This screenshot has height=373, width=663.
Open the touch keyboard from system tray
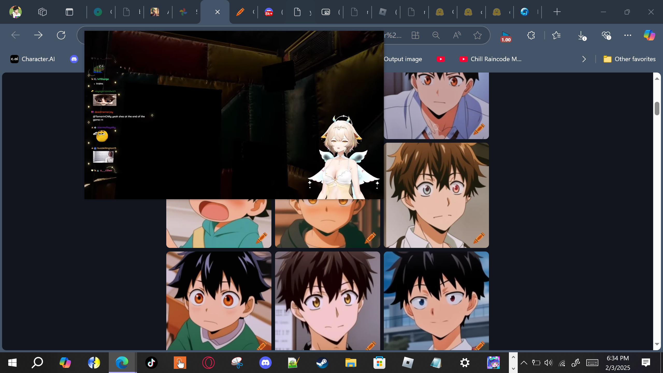point(592,363)
